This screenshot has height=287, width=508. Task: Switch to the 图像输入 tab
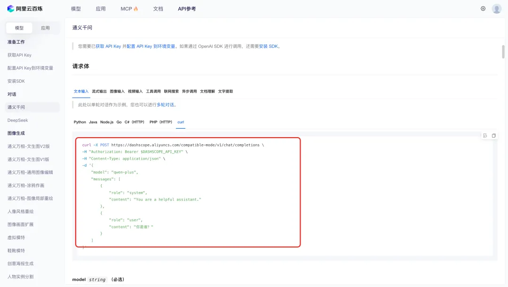117,91
